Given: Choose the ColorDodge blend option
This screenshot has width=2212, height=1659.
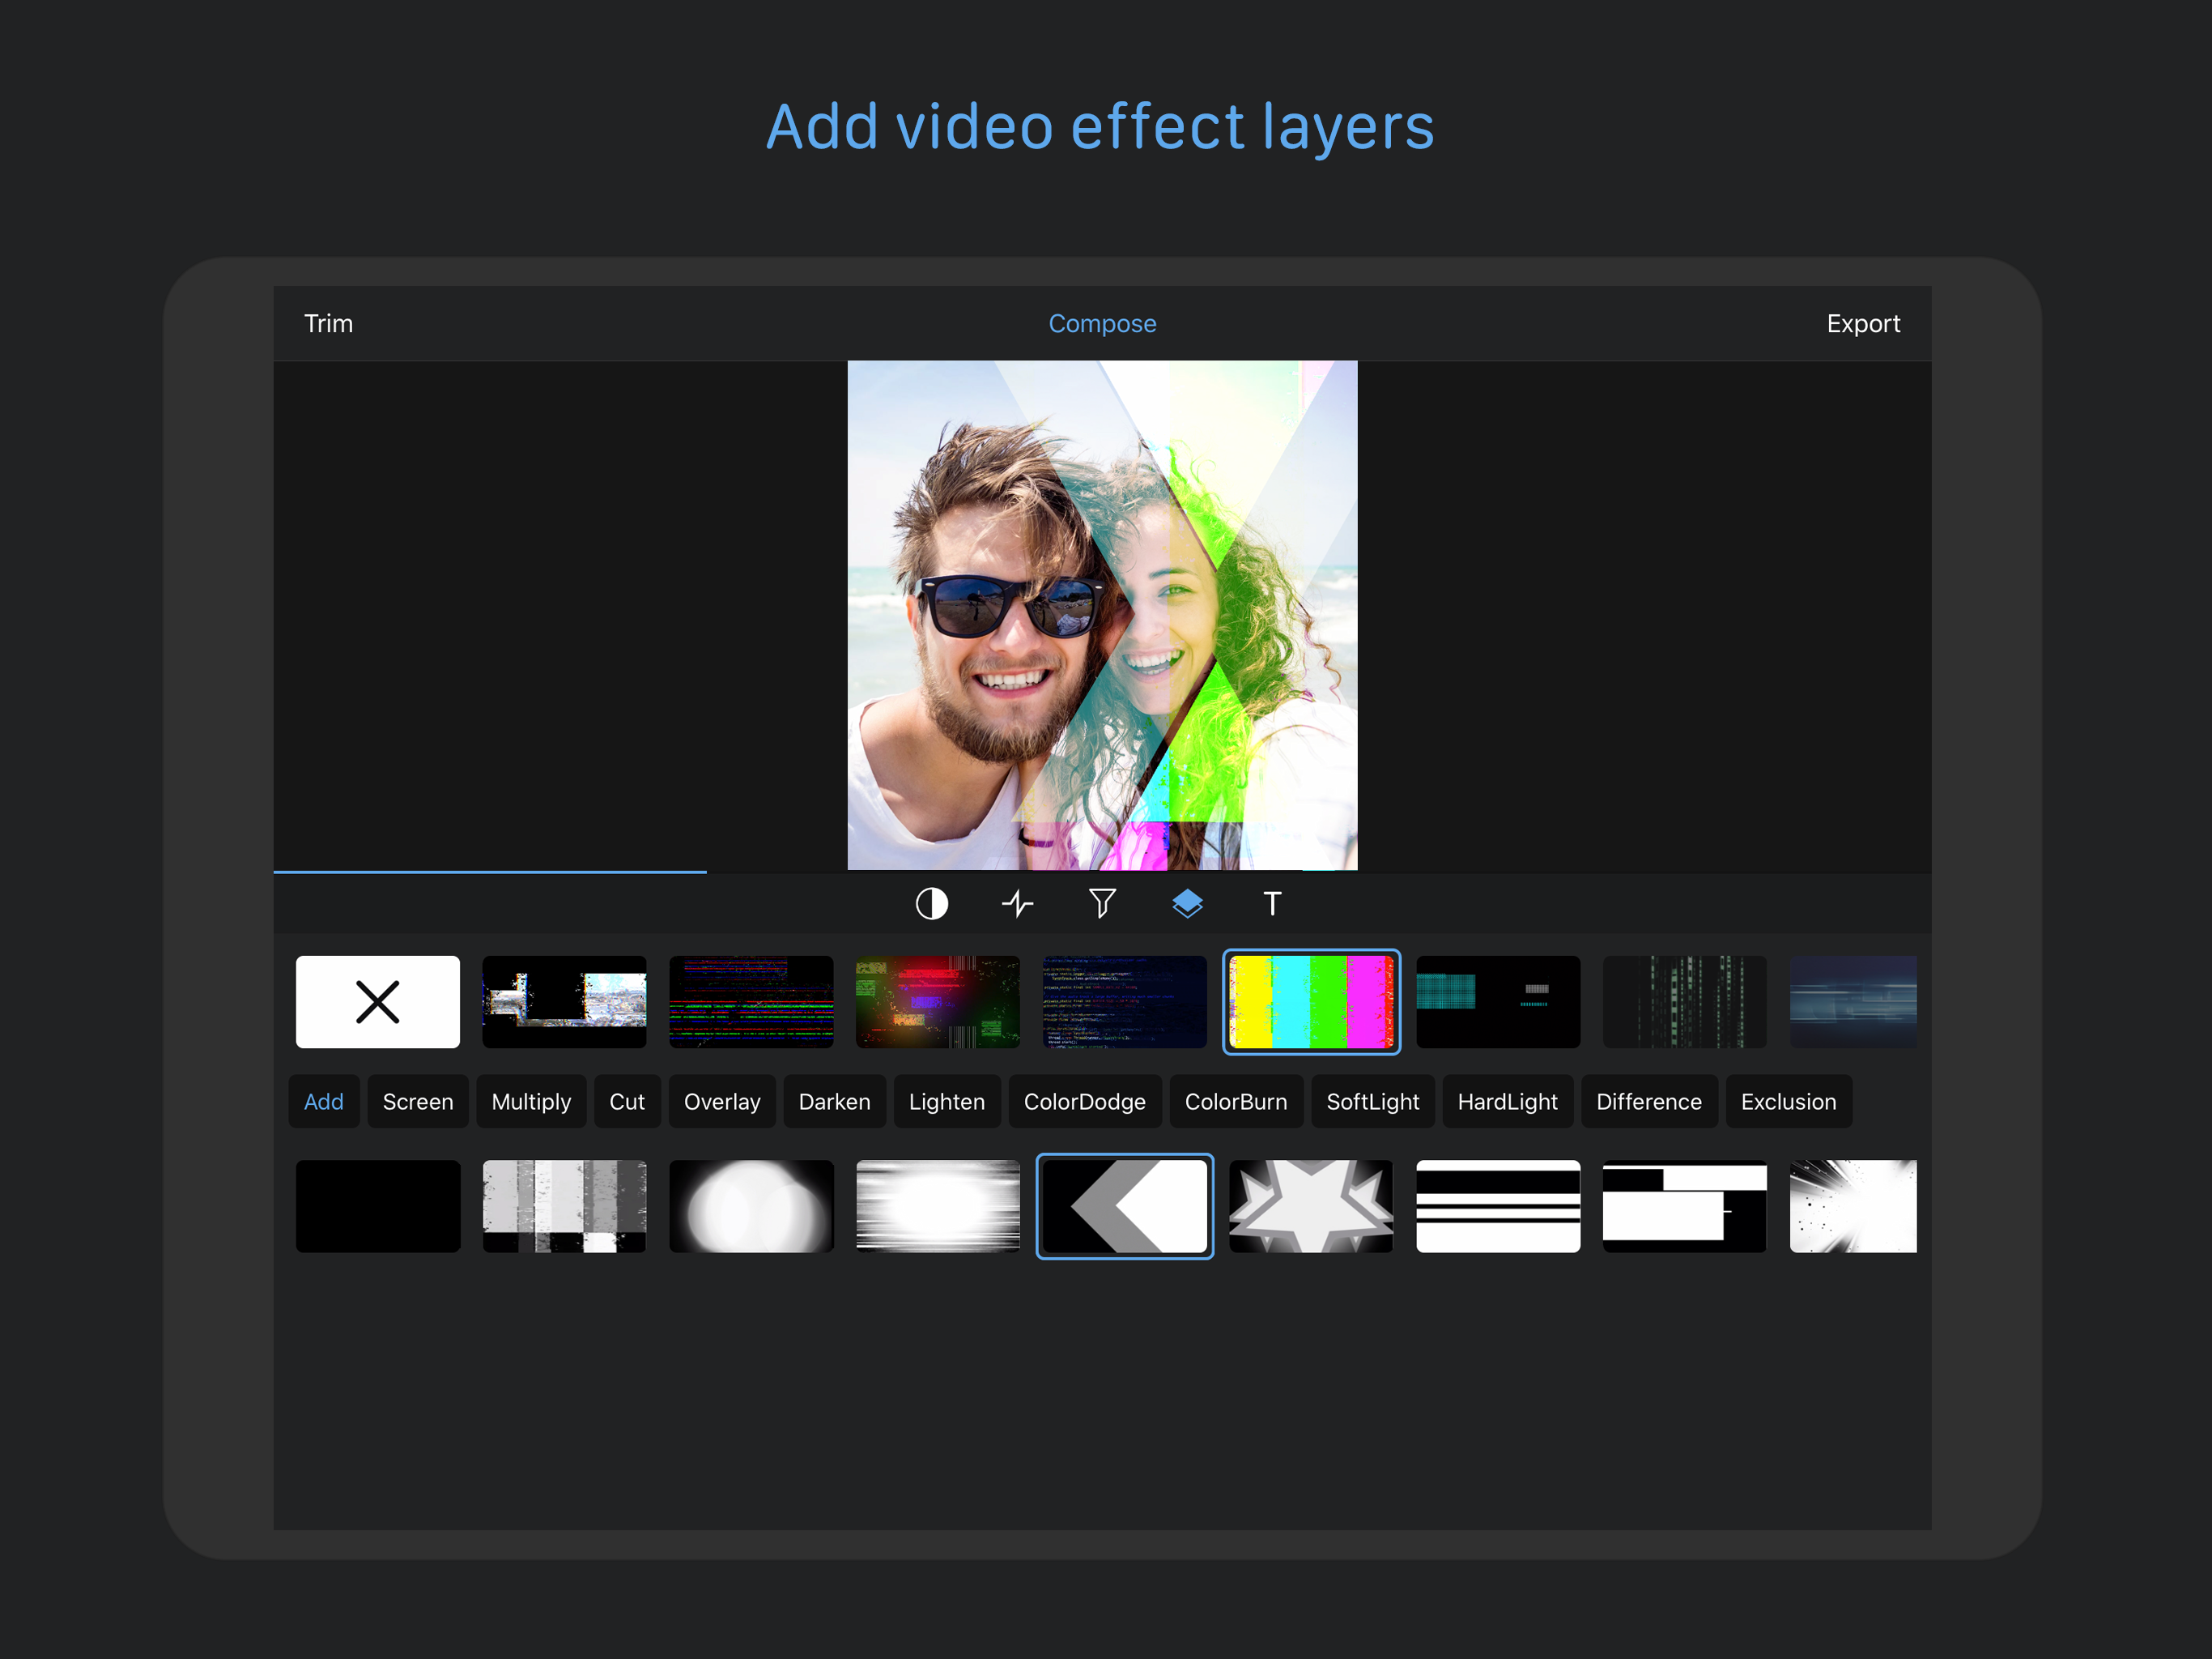Looking at the screenshot, I should tap(1084, 1101).
